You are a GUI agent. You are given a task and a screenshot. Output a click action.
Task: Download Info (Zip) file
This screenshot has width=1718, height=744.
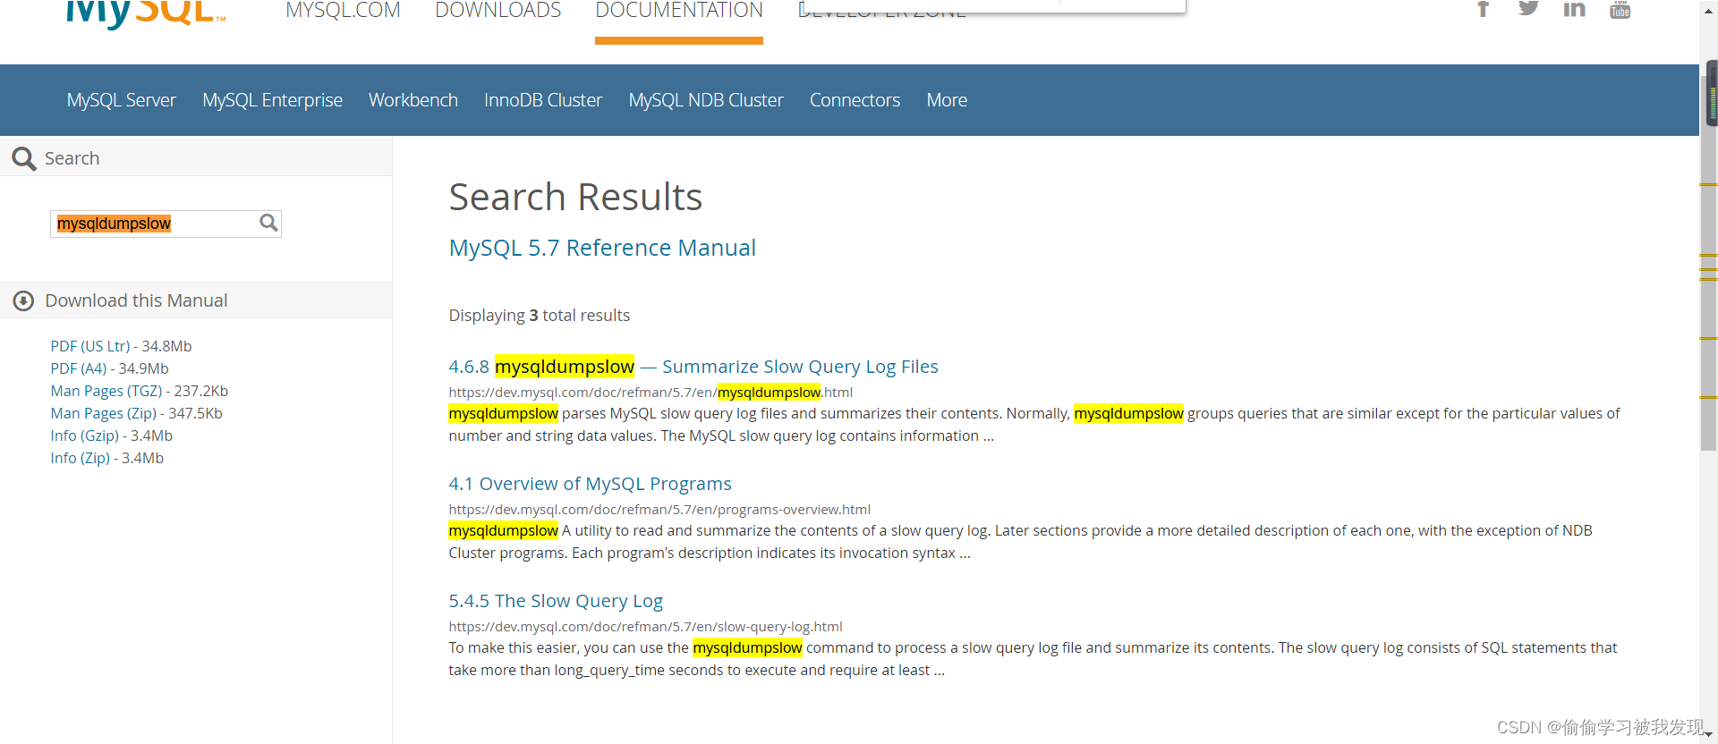(80, 458)
